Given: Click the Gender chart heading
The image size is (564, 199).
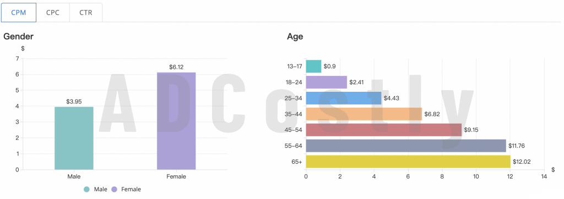Looking at the screenshot, I should [x=18, y=36].
